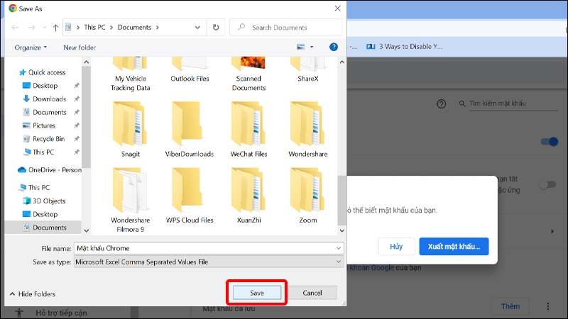This screenshot has height=319, width=568.
Task: Open the blue Help icon
Action: (334, 47)
